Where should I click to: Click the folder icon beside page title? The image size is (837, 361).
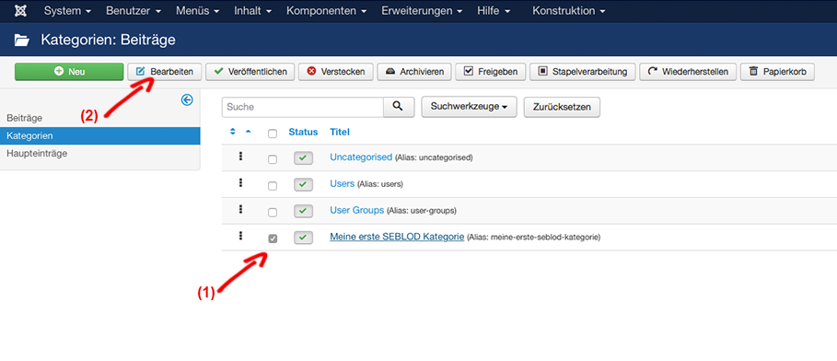coord(22,40)
